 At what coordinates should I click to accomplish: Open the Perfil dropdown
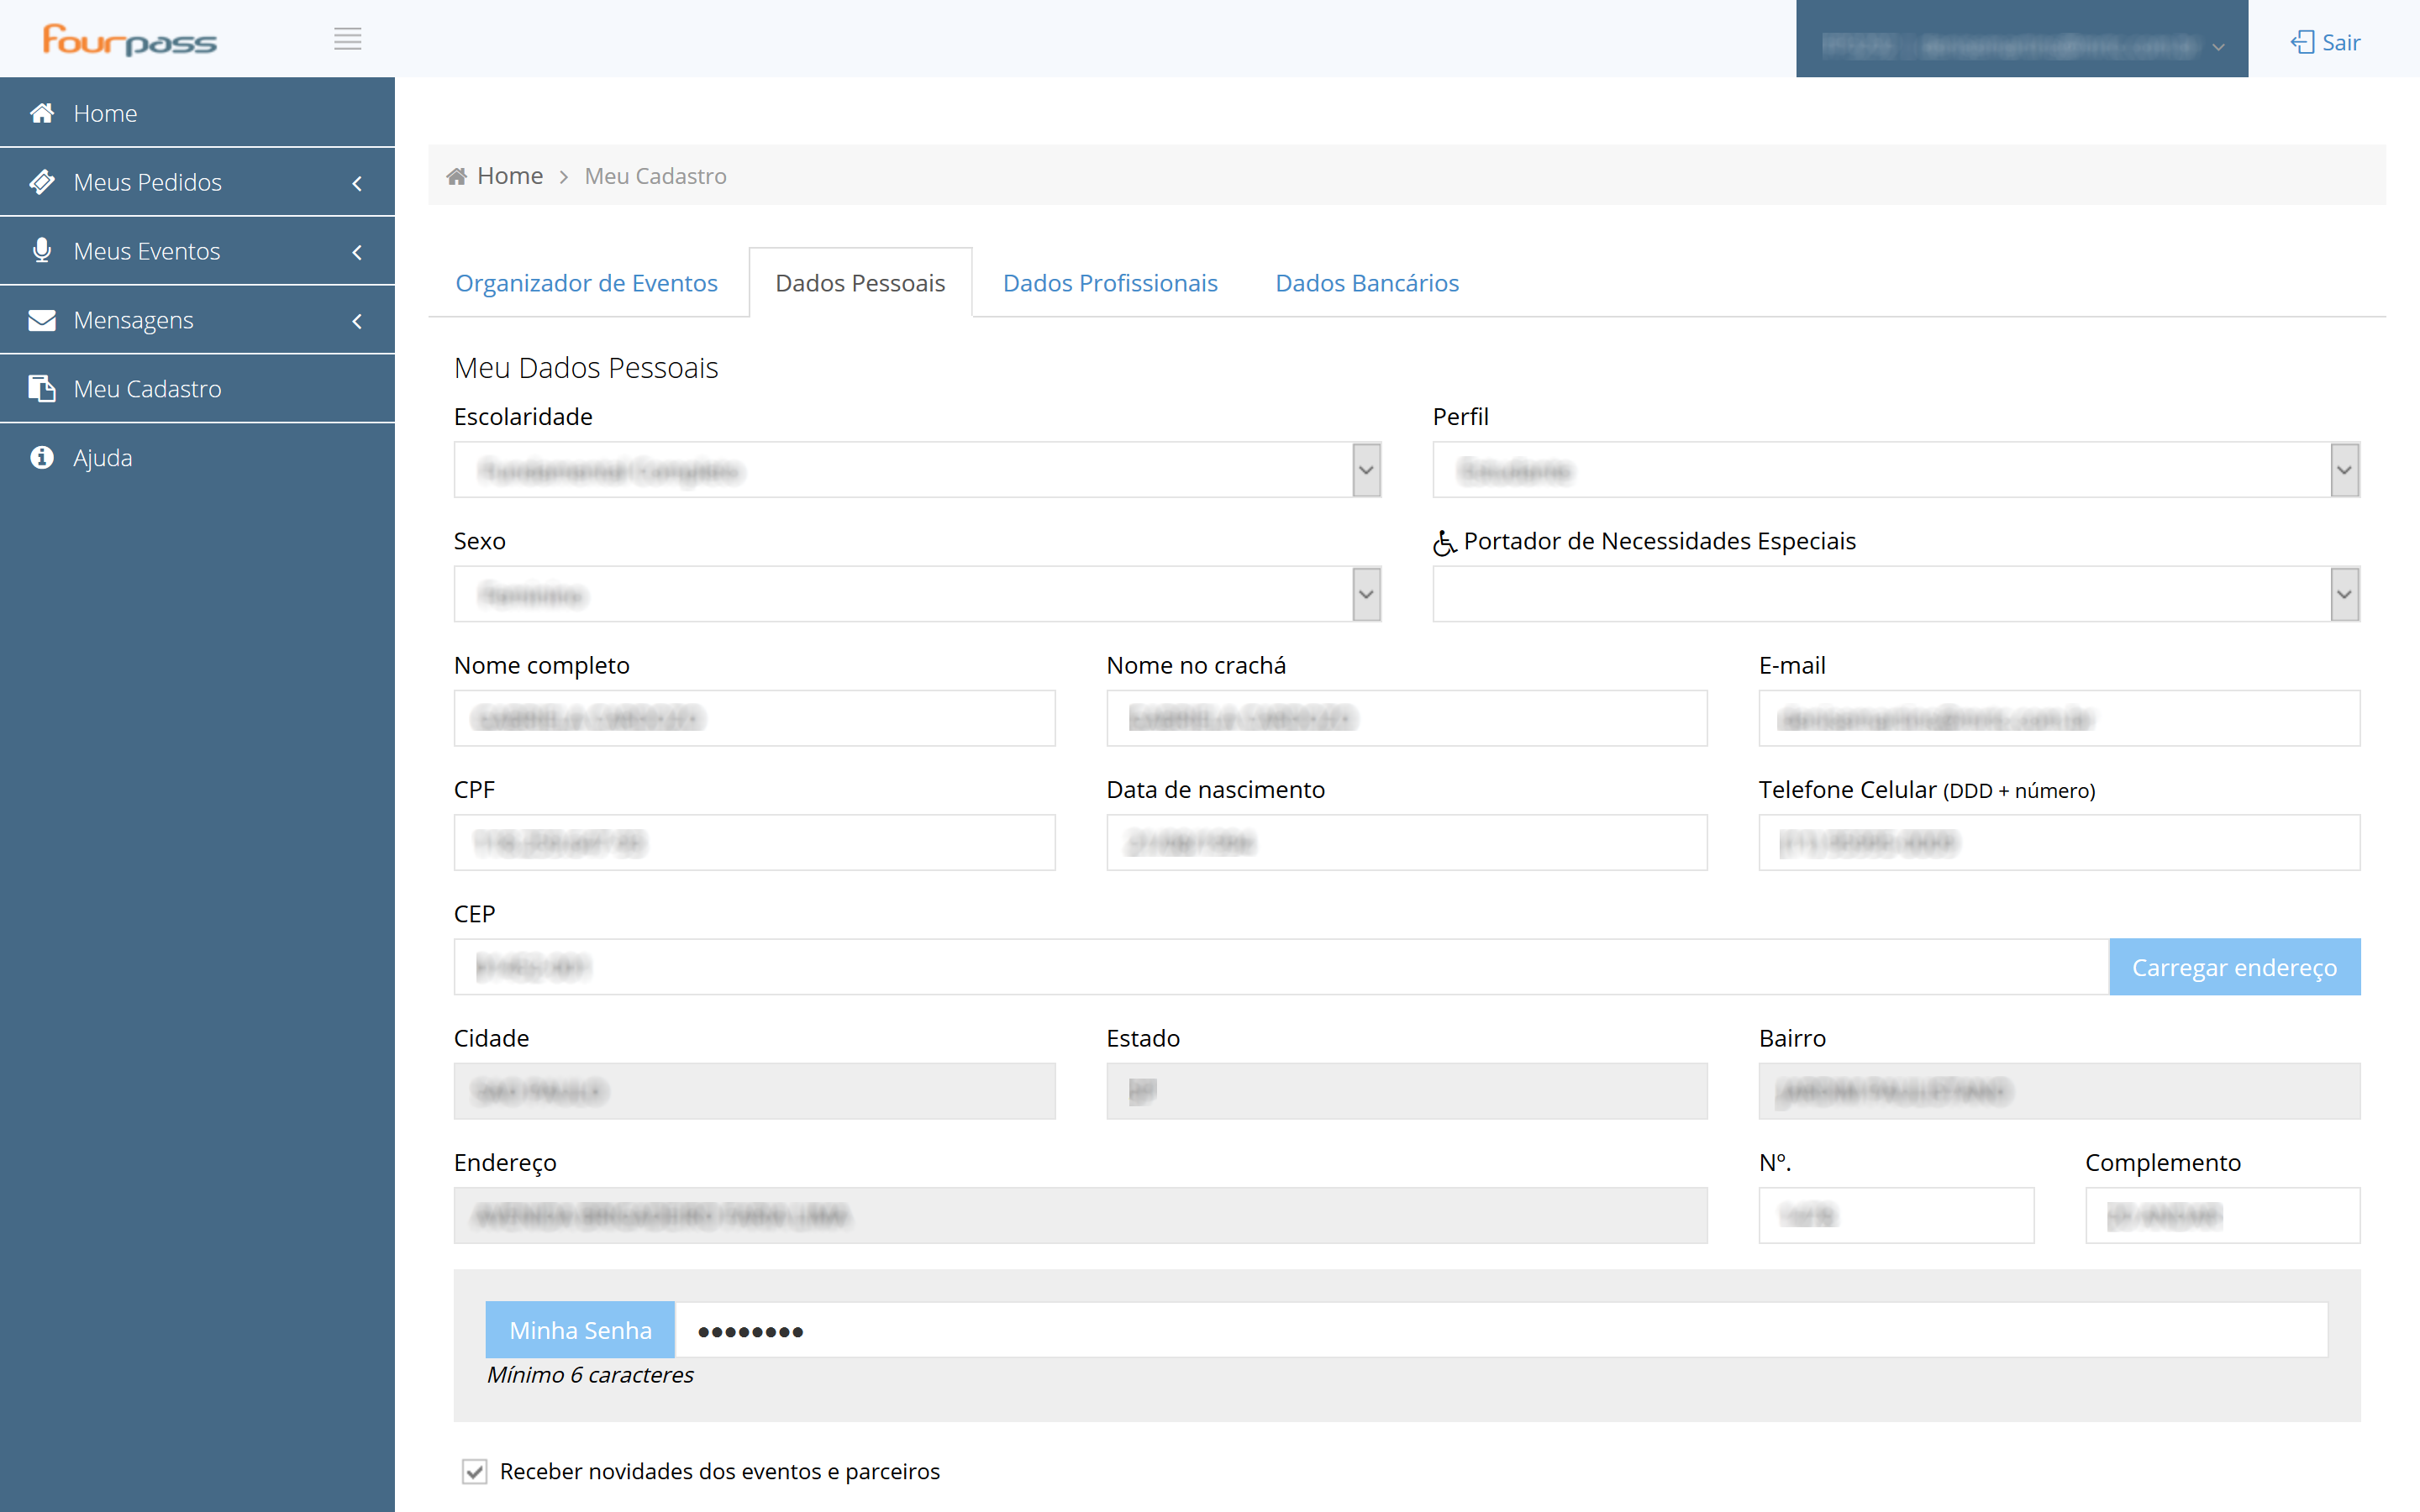click(1896, 470)
